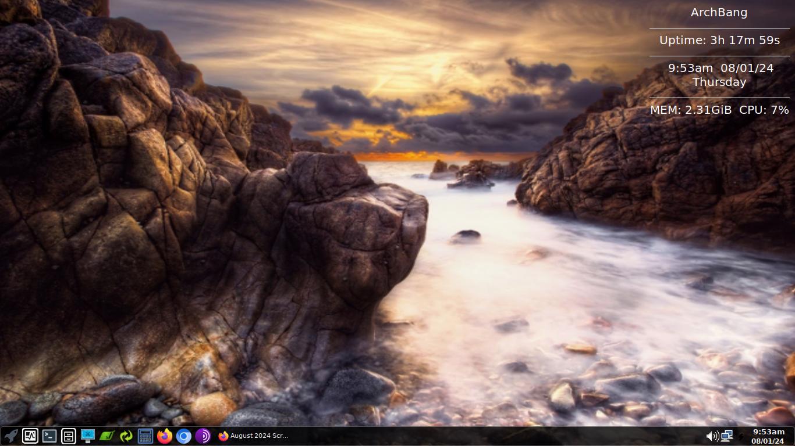Click the MEM: 2.31GiB readout

tap(691, 110)
